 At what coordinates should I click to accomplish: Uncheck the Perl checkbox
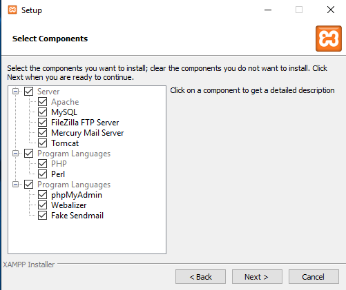[43, 174]
